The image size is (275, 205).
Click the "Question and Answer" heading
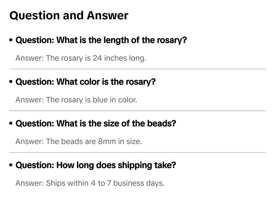tap(69, 15)
